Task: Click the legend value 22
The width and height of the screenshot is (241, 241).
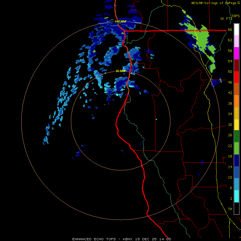Action: coord(230,146)
